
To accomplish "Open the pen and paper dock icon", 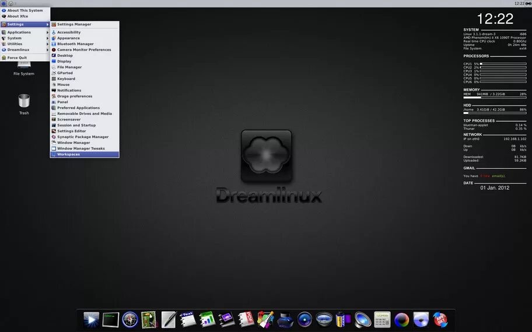I will click(169, 319).
